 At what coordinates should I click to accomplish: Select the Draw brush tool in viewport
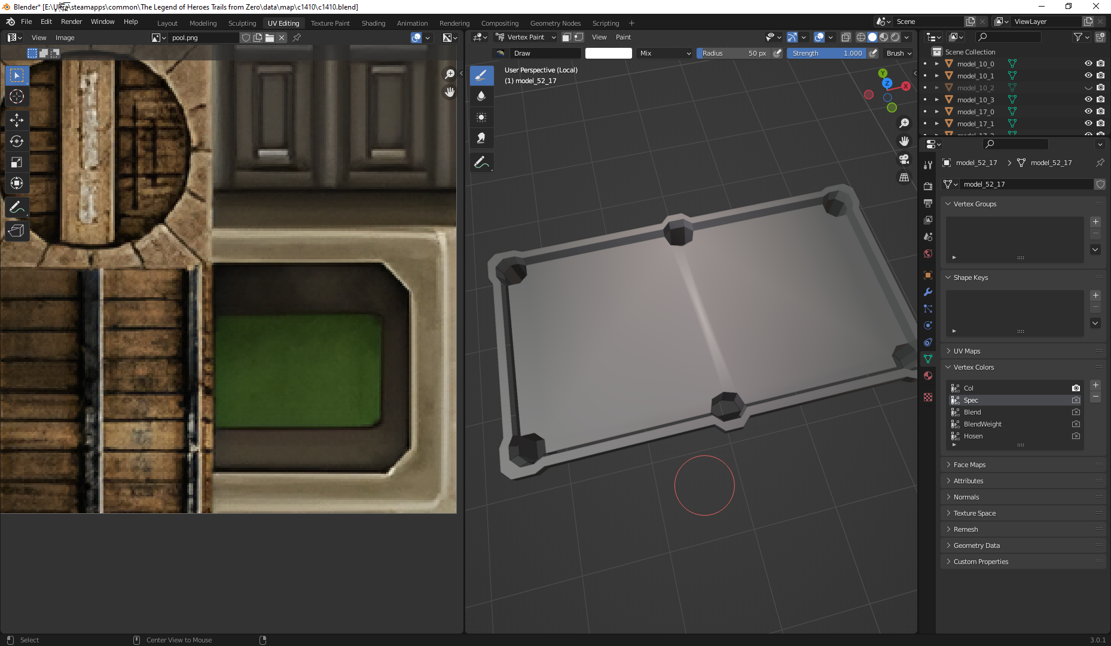(481, 75)
